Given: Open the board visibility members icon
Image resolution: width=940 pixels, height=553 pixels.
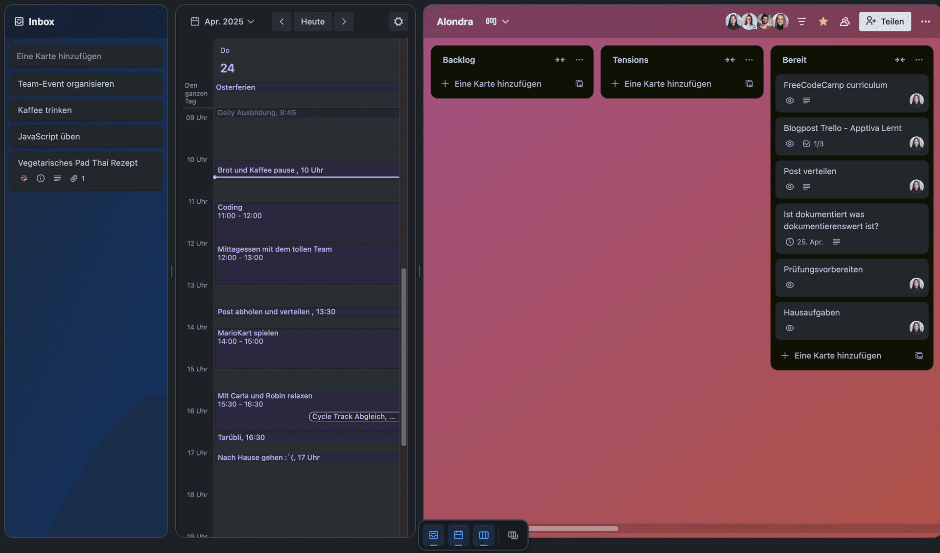Looking at the screenshot, I should (845, 22).
